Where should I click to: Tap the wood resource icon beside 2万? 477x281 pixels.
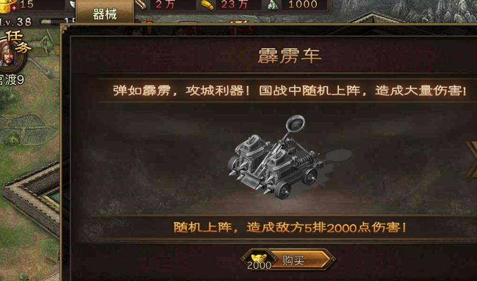pos(141,4)
